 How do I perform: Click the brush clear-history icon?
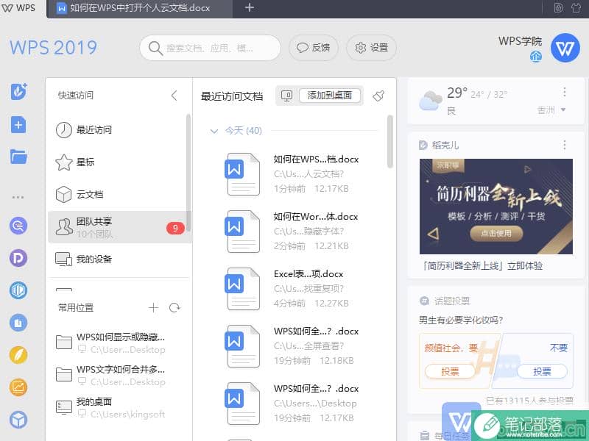point(378,96)
